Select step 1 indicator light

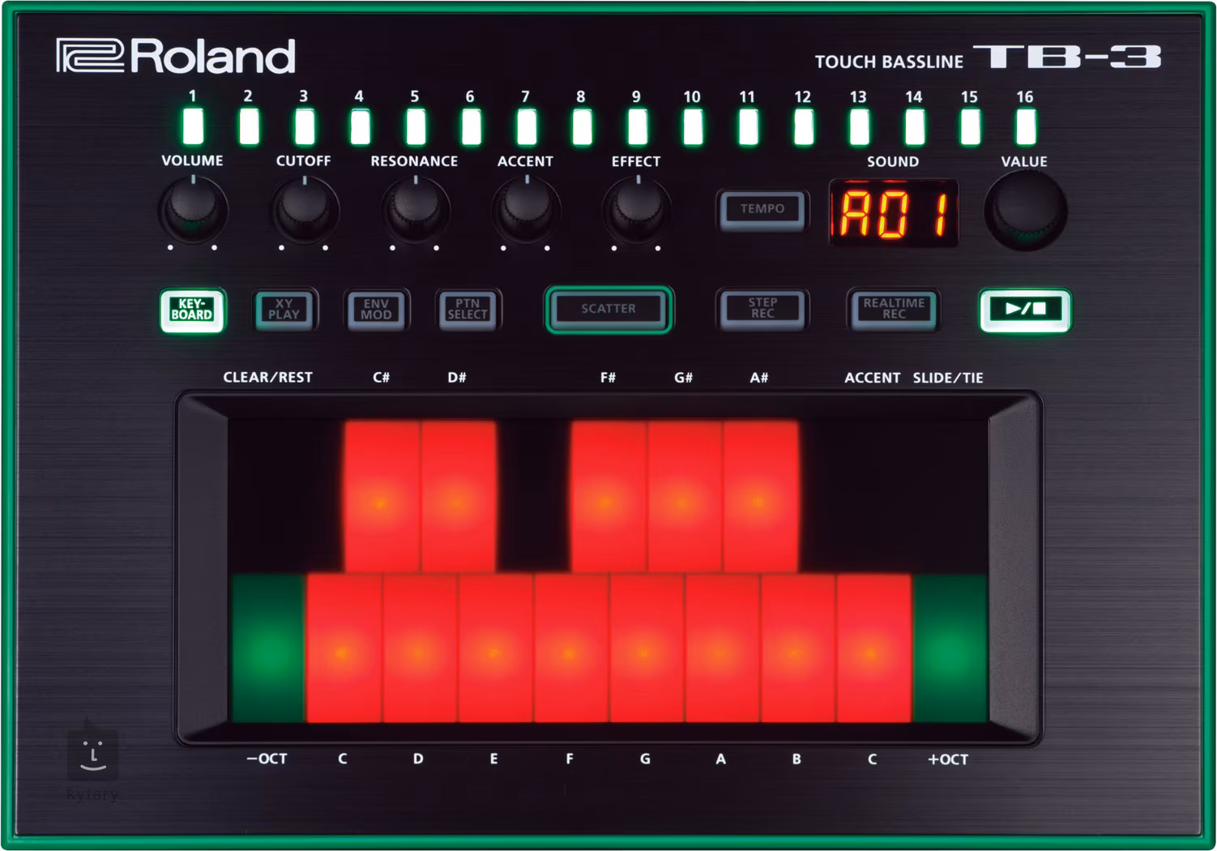click(193, 126)
